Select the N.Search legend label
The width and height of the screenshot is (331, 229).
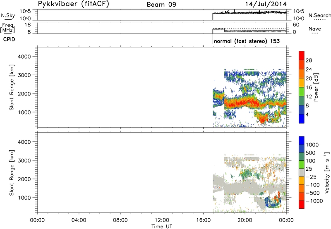click(319, 15)
